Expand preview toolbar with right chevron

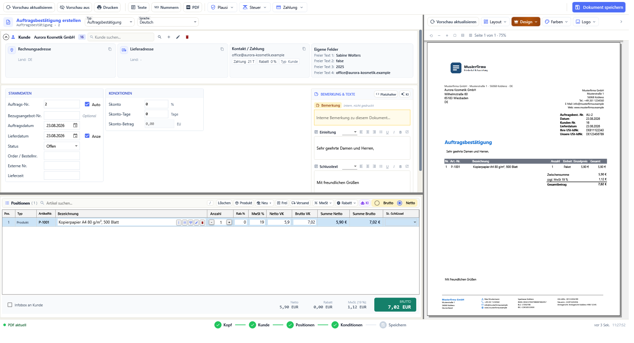[621, 22]
